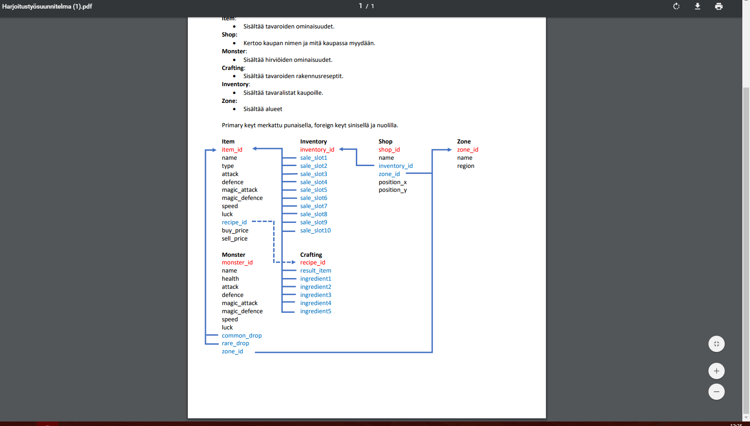Screen dimensions: 750x426
Task: Click the region field in Zone table
Action: point(466,166)
